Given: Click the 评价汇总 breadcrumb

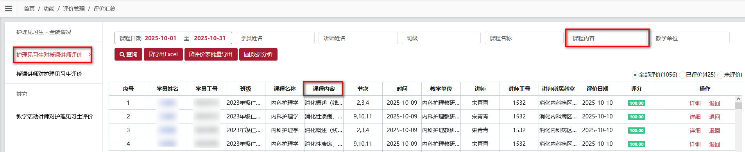Looking at the screenshot, I should (104, 9).
